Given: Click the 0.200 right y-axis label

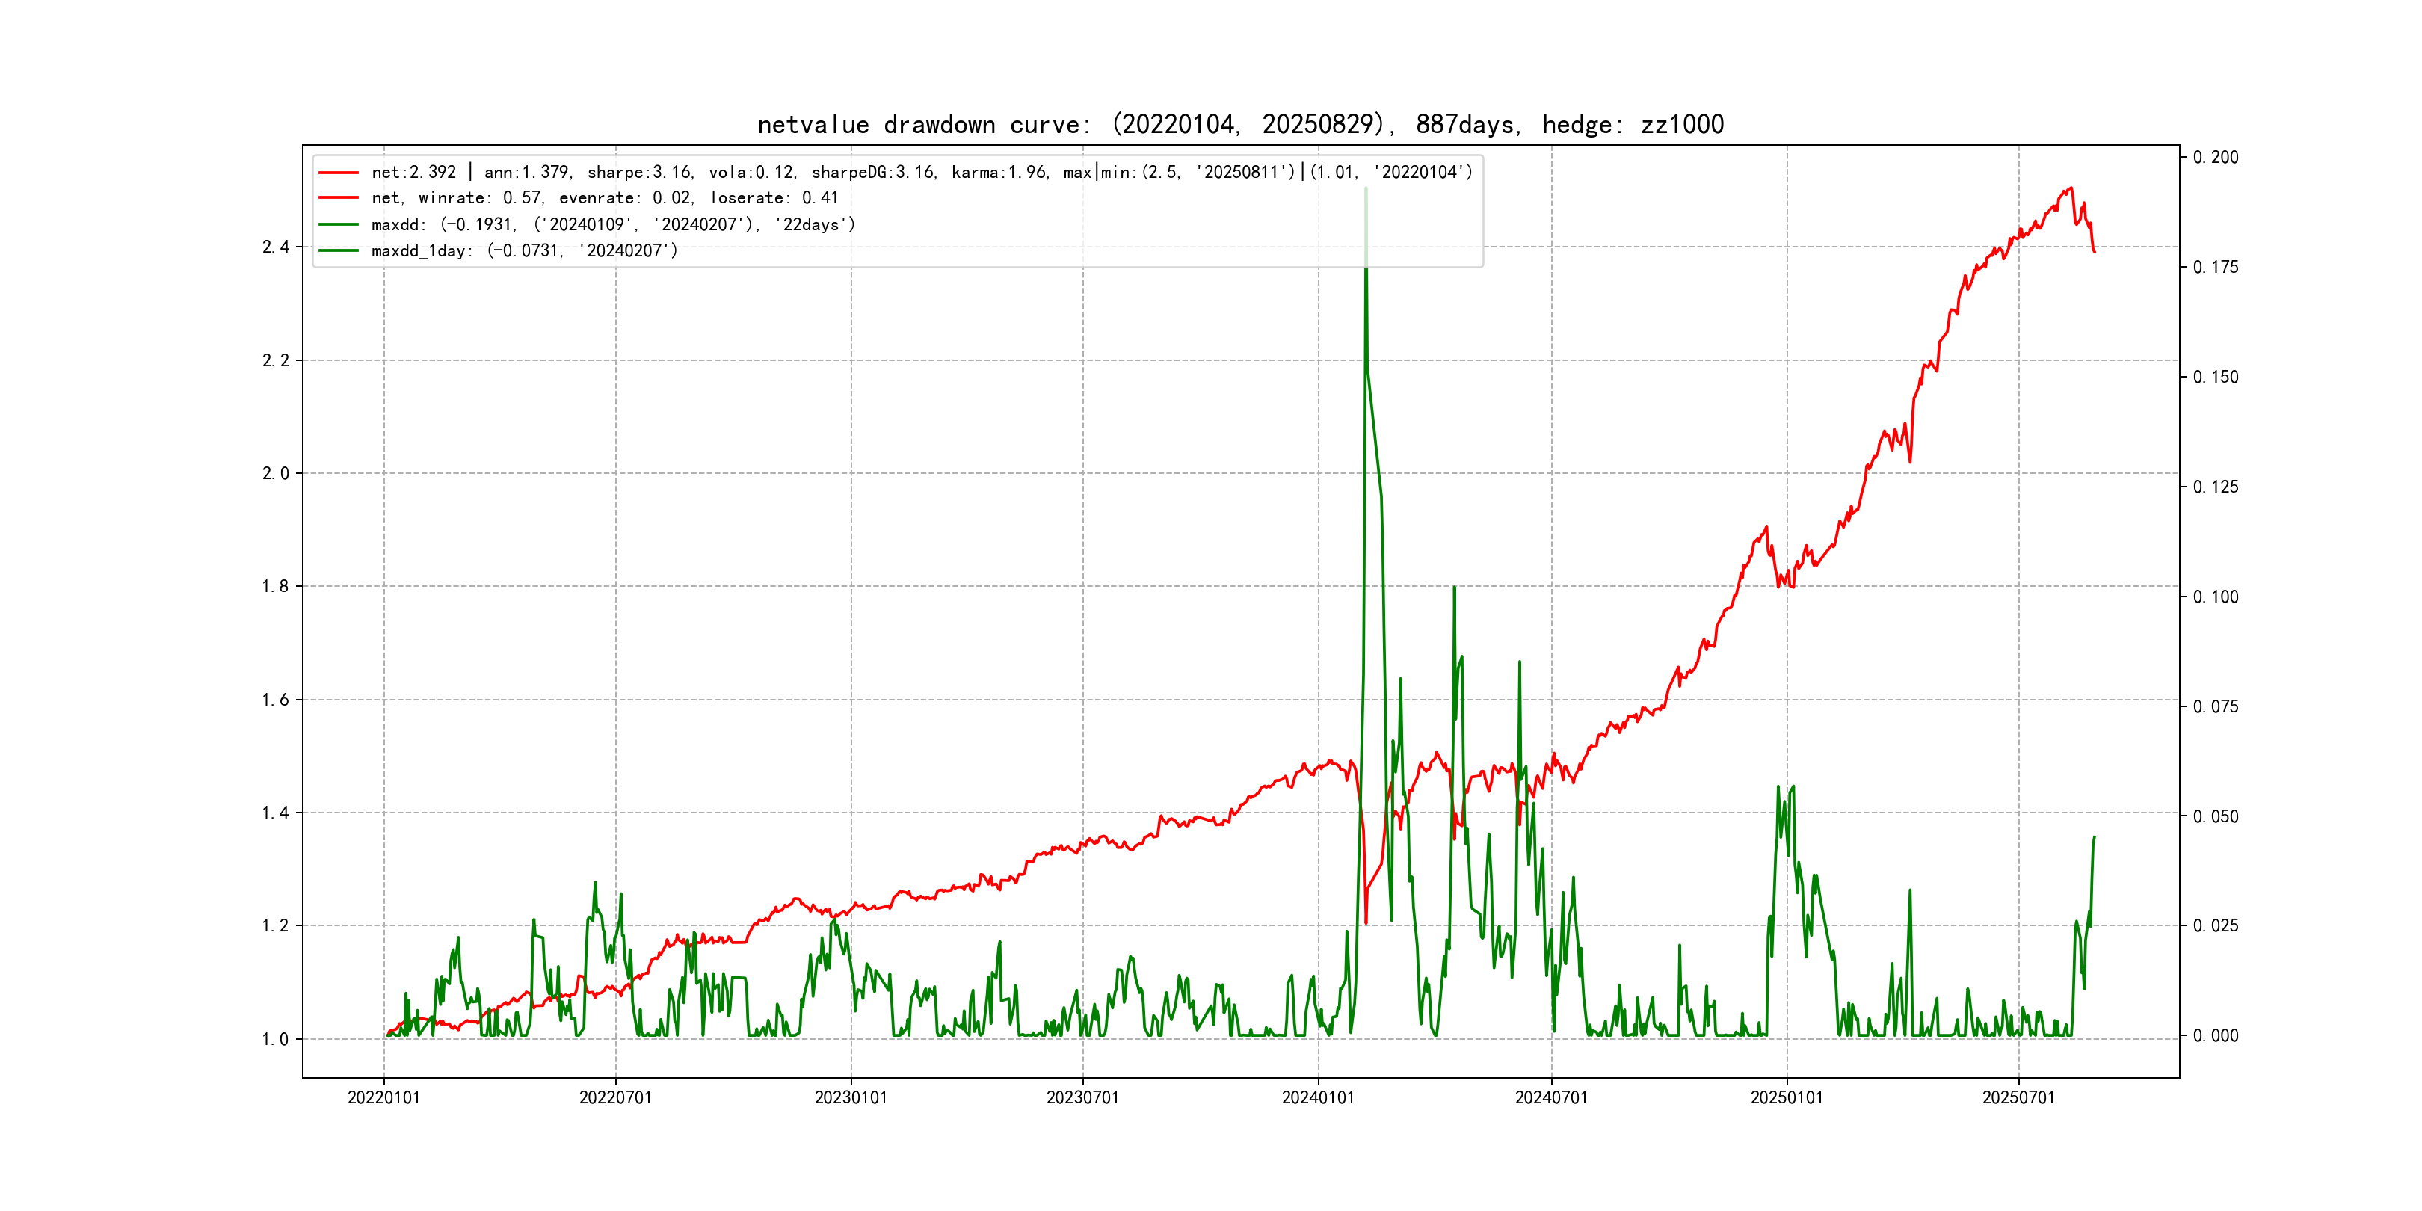Looking at the screenshot, I should tap(2216, 157).
